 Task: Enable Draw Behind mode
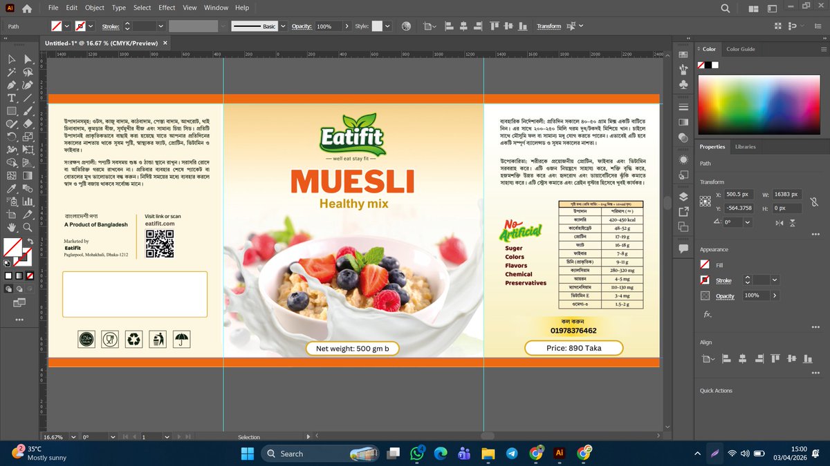click(x=20, y=289)
